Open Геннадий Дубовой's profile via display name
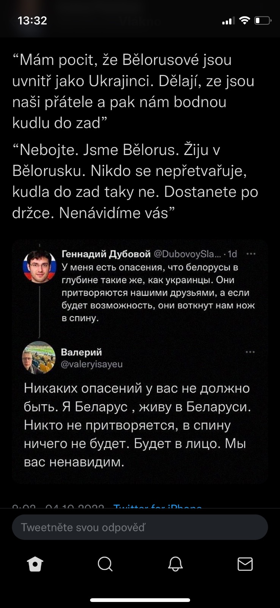This screenshot has width=280, height=608. 106,254
